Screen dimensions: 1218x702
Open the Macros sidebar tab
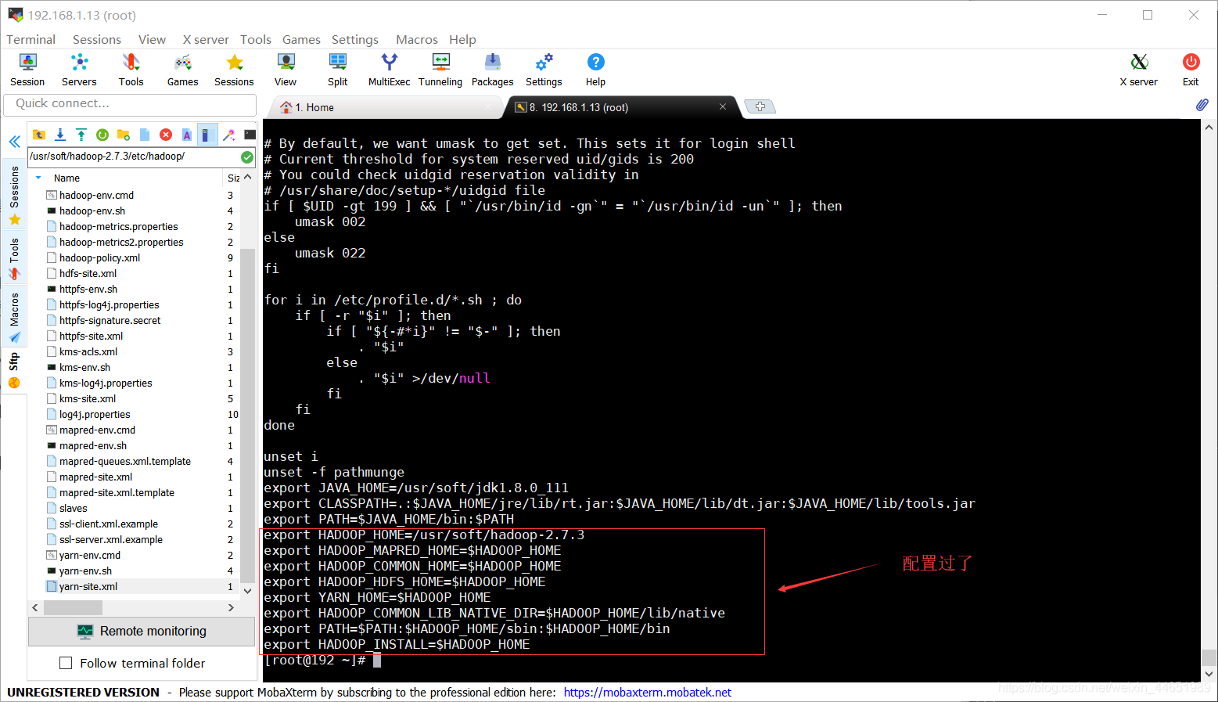14,317
